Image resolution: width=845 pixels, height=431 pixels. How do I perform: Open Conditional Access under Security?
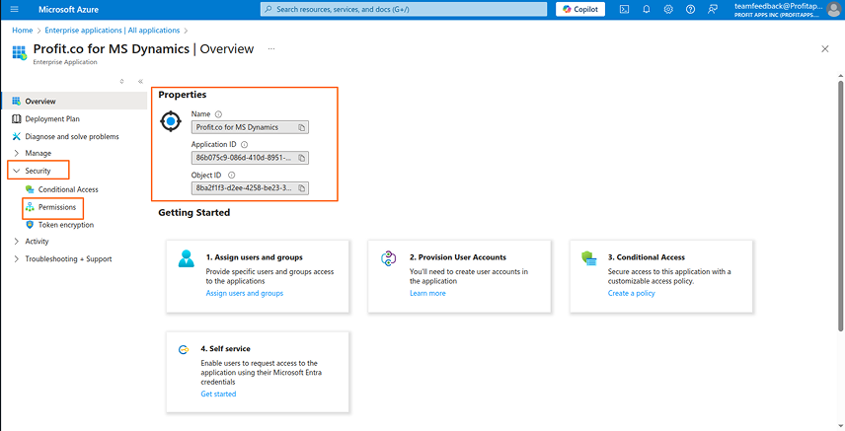68,189
